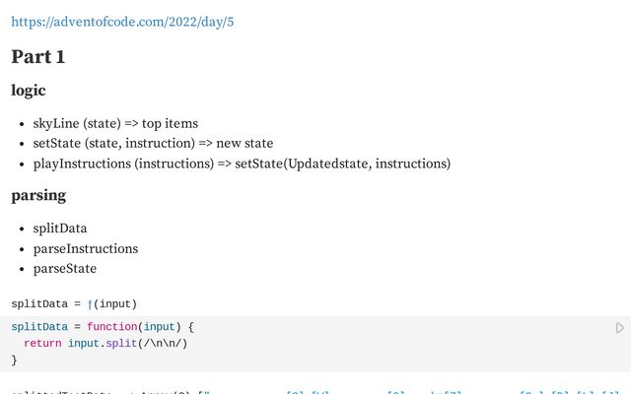
Task: Click the parsing subheading
Action: 38,195
